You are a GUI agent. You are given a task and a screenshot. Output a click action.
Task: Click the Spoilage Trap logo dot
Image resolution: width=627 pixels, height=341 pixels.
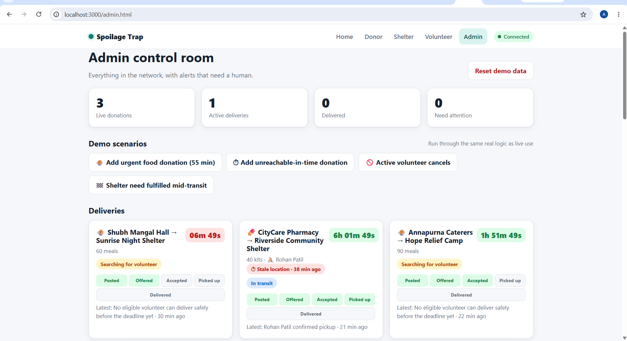(91, 37)
